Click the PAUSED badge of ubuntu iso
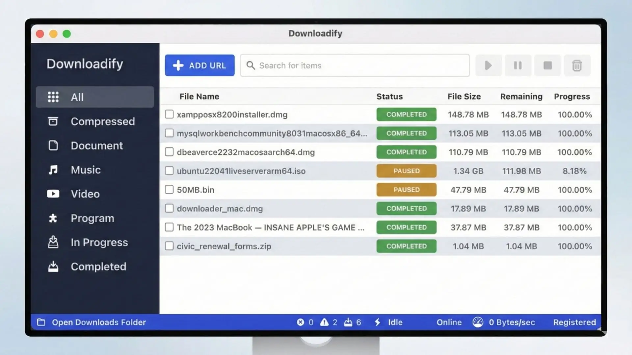The image size is (632, 355). pyautogui.click(x=406, y=171)
